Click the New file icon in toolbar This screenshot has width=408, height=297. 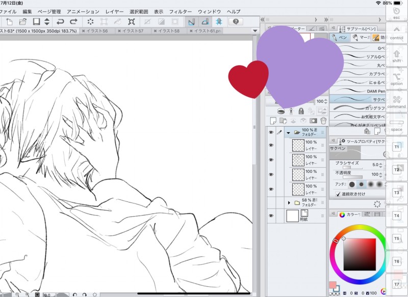click(x=9, y=22)
